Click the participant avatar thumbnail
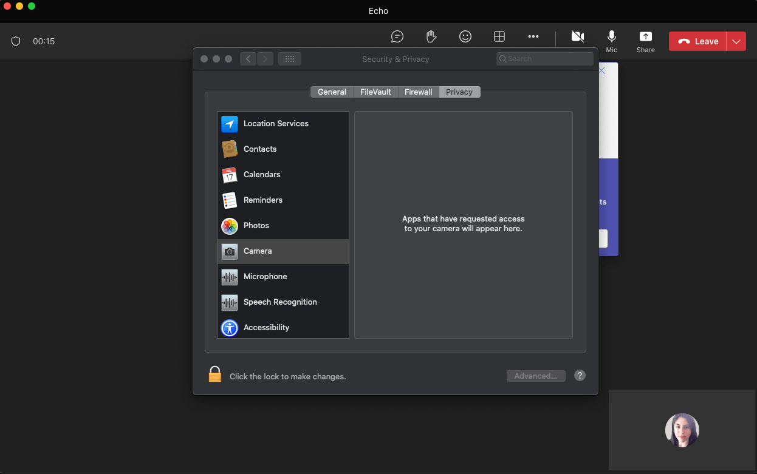This screenshot has height=474, width=757. coord(682,430)
